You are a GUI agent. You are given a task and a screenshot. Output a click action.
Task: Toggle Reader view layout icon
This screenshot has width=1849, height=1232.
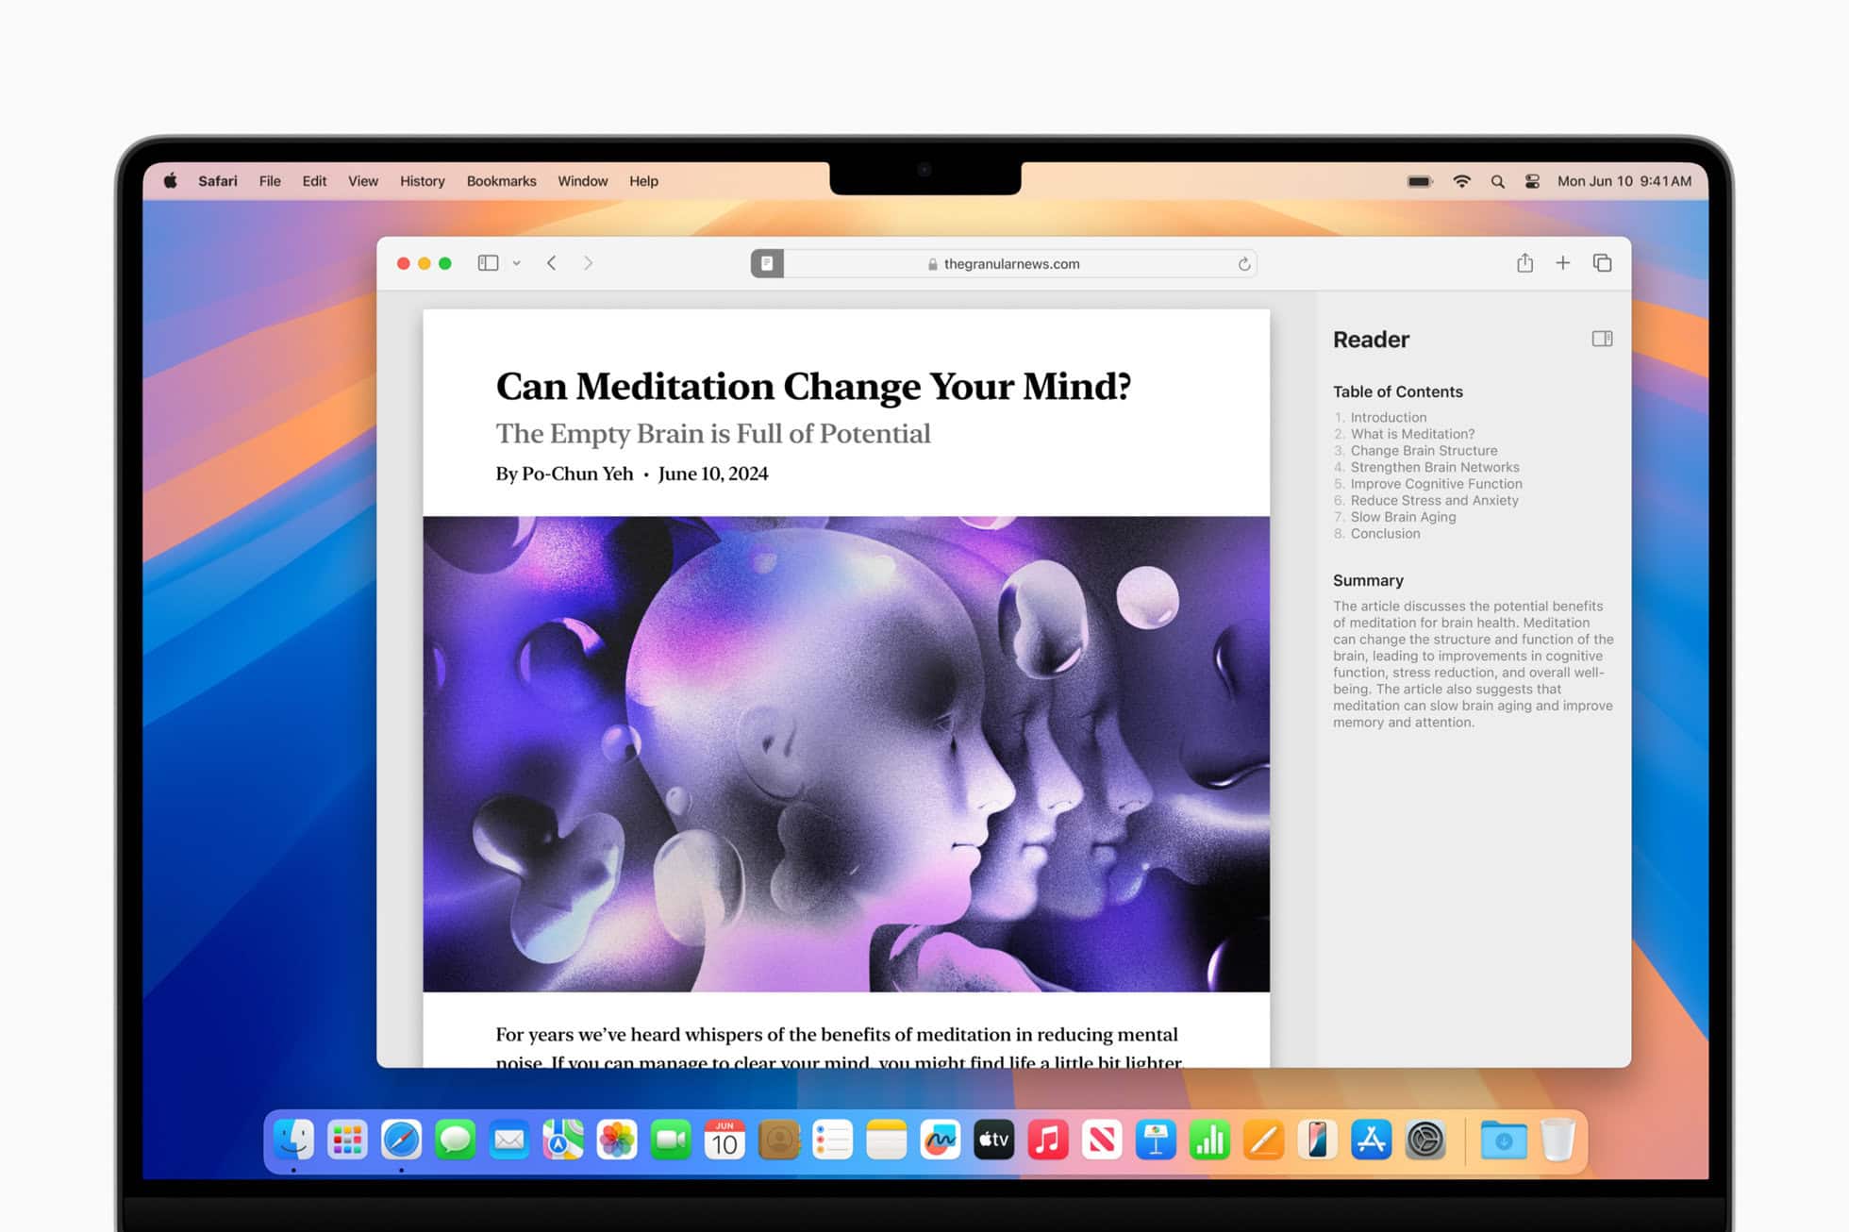click(1600, 340)
